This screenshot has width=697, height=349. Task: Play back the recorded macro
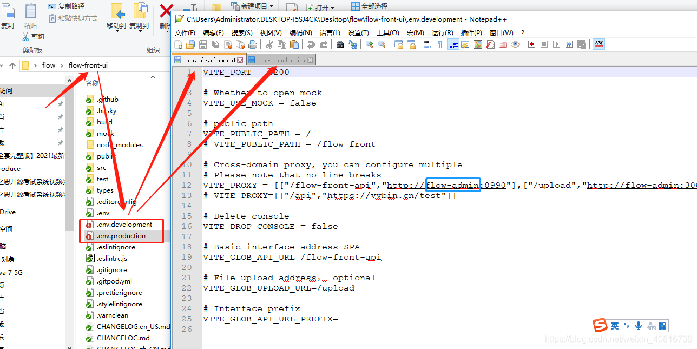tap(556, 44)
